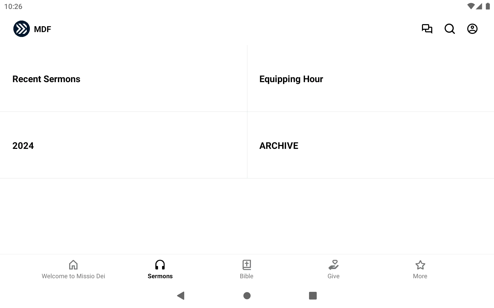Tap the MDF logo icon
Viewport: 494px width, 308px height.
[x=22, y=29]
